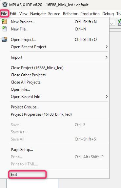The image size is (121, 188).
Task: Select Project Properties (16F88_blink_led)
Action: 41,114
